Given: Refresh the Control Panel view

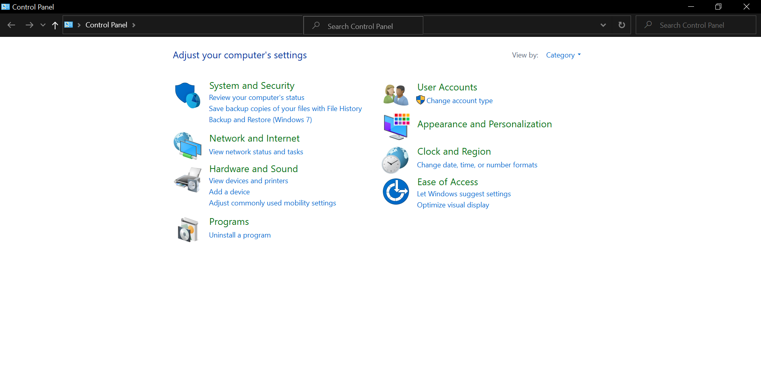Looking at the screenshot, I should click(621, 25).
